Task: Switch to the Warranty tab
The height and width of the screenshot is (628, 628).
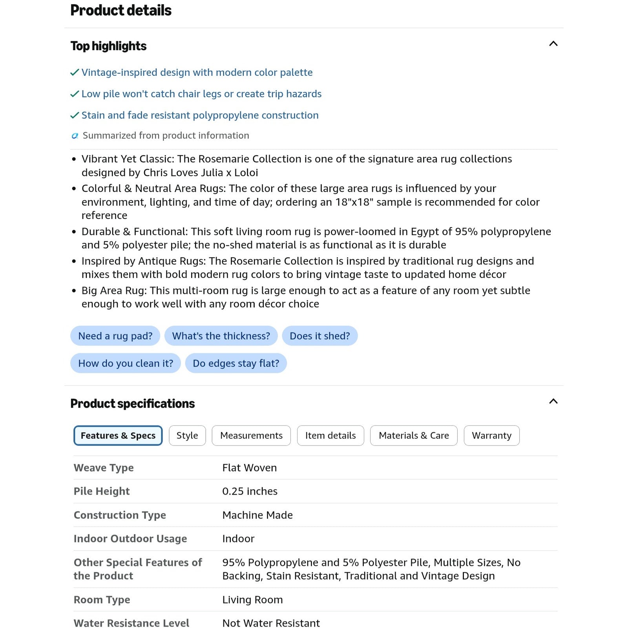Action: tap(491, 436)
